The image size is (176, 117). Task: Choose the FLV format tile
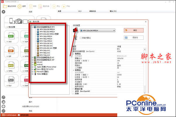coord(11,81)
